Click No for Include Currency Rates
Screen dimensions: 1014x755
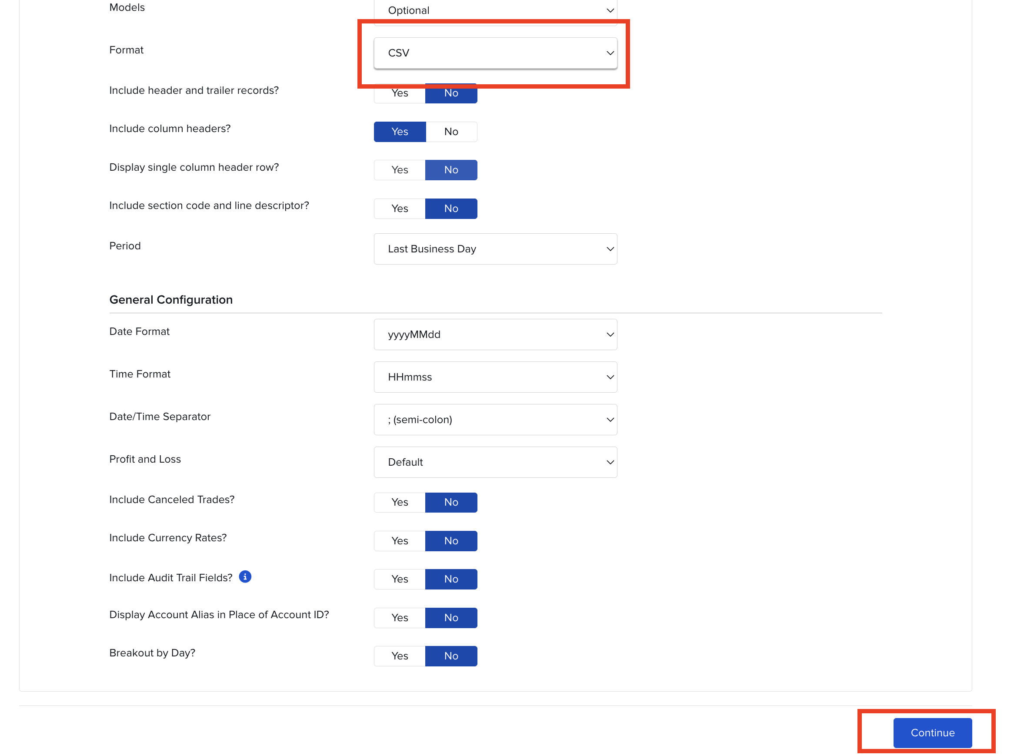click(451, 541)
